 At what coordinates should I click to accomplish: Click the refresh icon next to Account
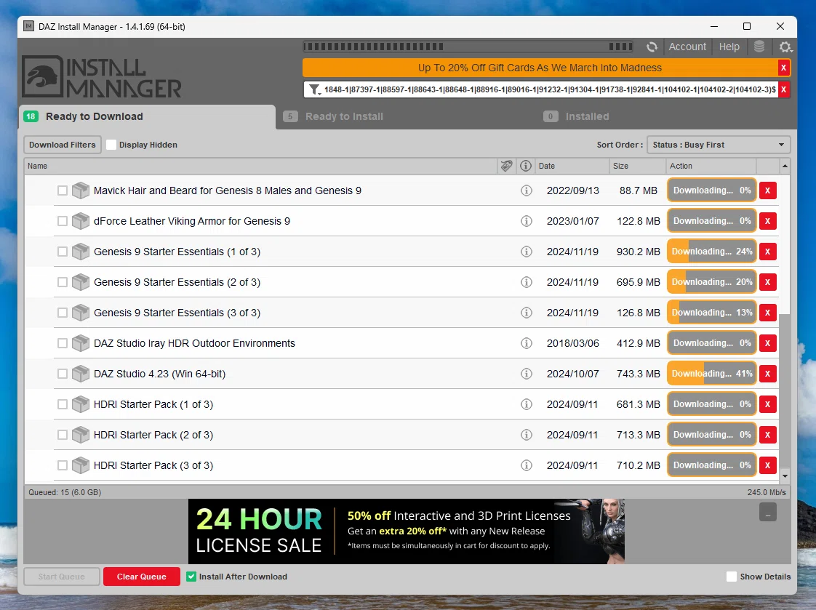(652, 47)
